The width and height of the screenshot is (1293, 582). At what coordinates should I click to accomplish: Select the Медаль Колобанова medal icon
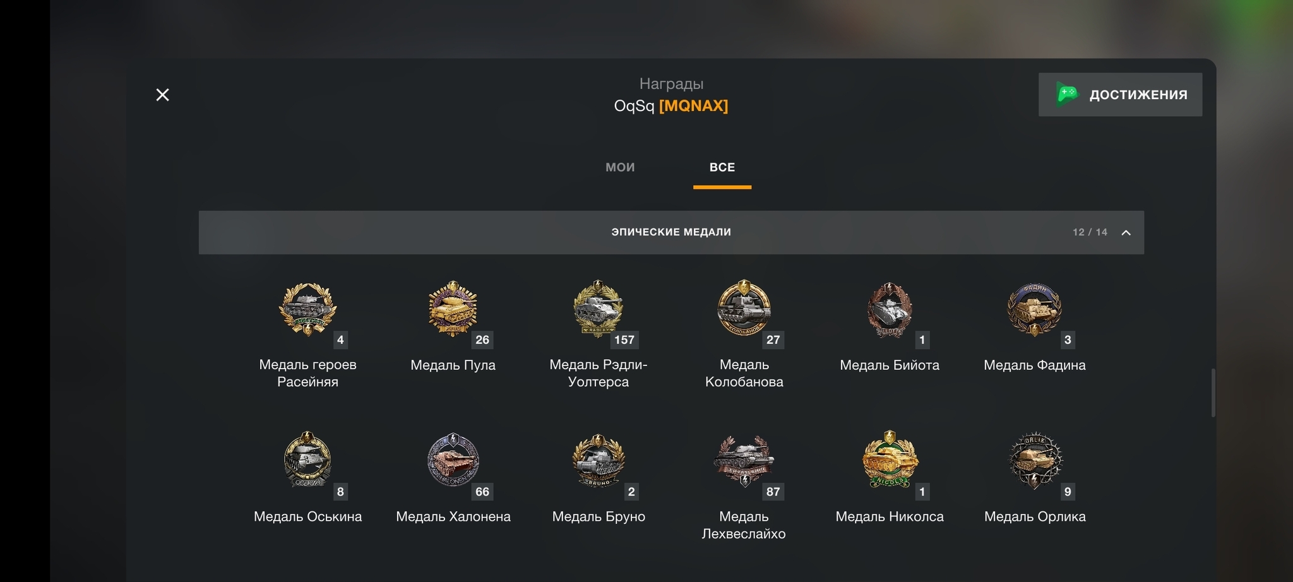pyautogui.click(x=744, y=308)
